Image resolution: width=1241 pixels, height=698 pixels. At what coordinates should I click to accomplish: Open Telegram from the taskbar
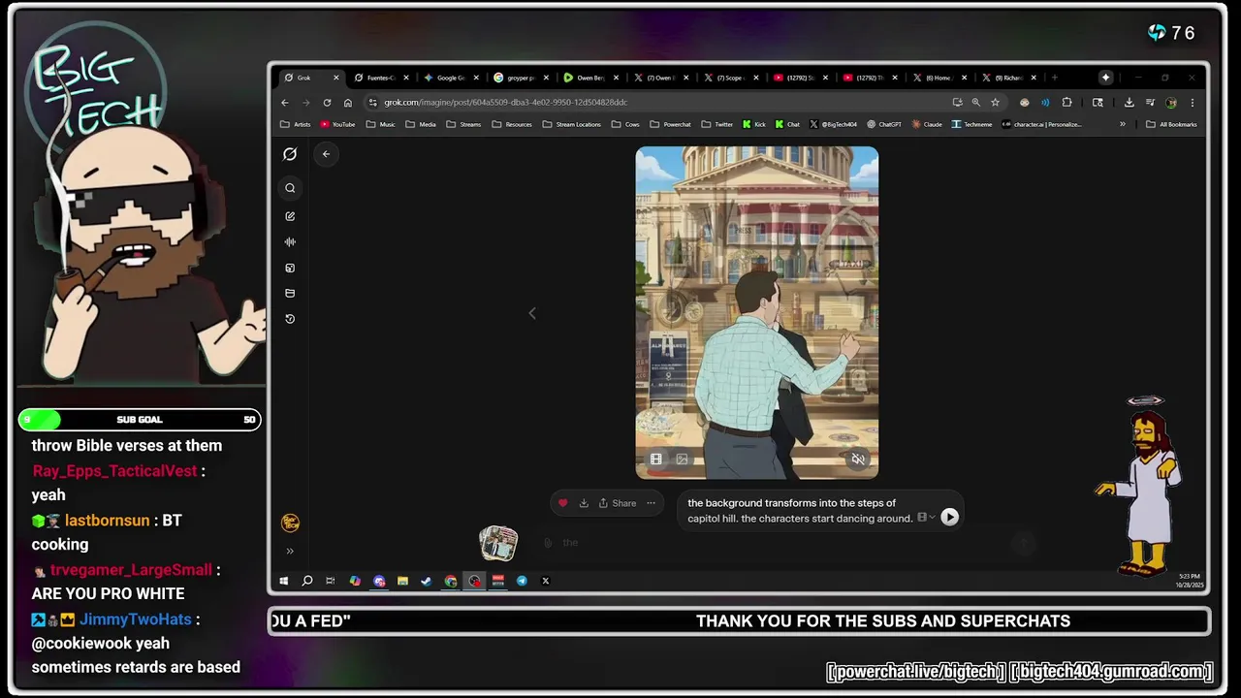[x=522, y=581]
